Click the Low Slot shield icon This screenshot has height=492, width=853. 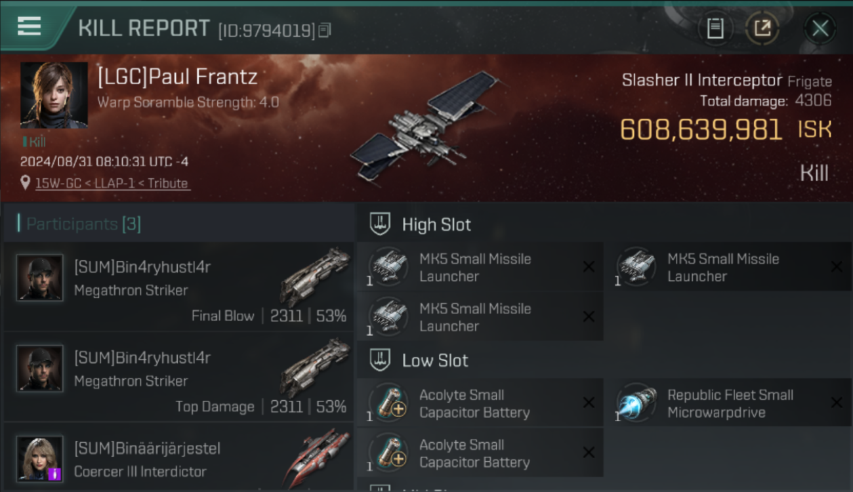tap(381, 360)
